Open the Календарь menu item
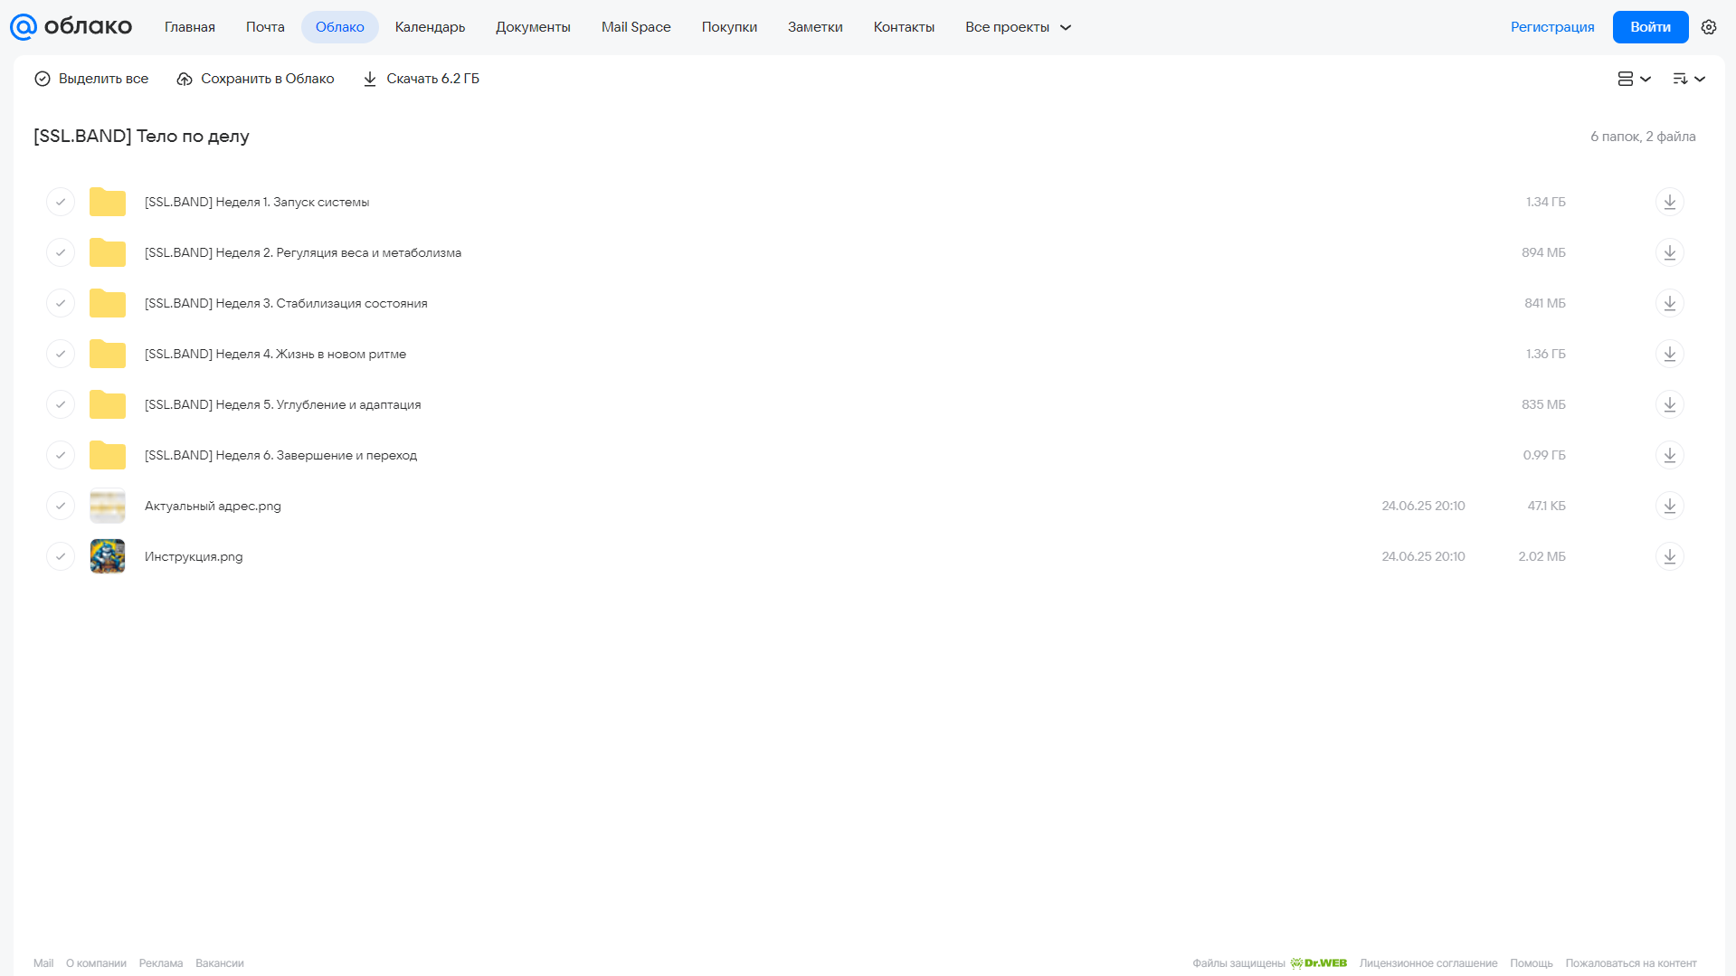 click(430, 27)
